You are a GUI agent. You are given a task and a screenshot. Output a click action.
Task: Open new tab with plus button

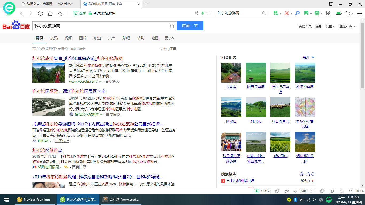tap(147, 4)
